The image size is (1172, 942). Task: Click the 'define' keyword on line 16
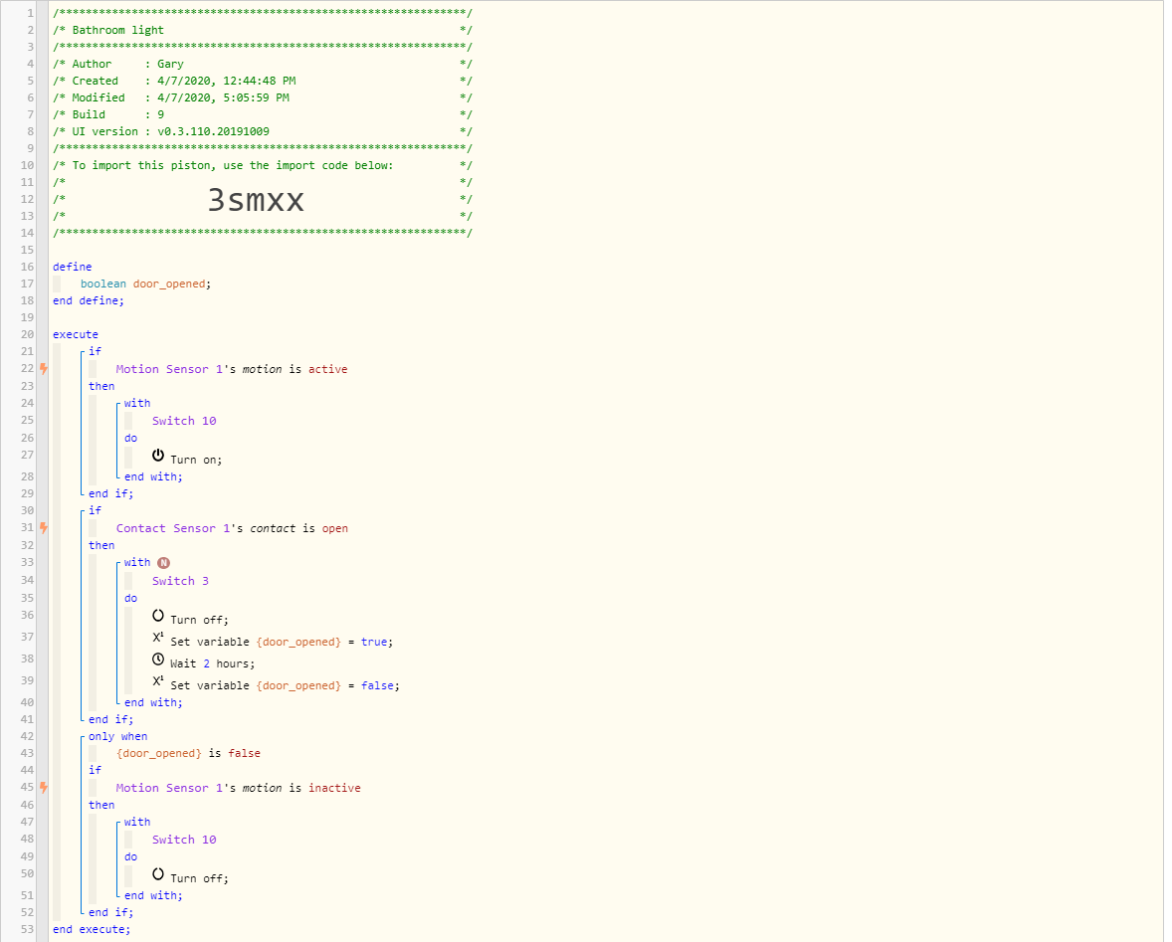click(73, 266)
